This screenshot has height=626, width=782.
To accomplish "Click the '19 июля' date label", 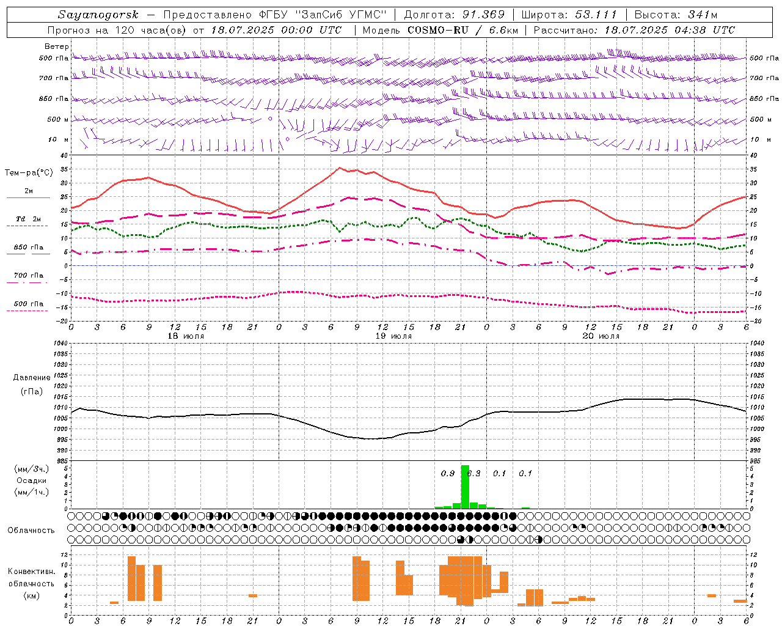I will (x=393, y=336).
